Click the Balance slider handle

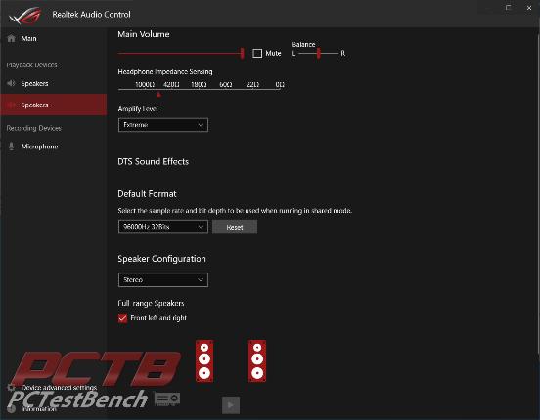319,53
